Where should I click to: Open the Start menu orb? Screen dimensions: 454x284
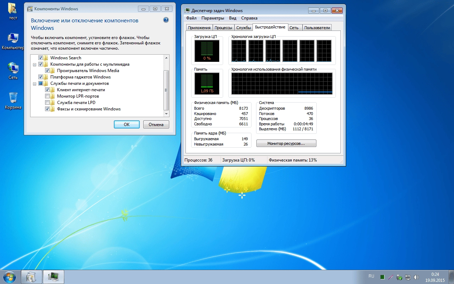(10, 277)
